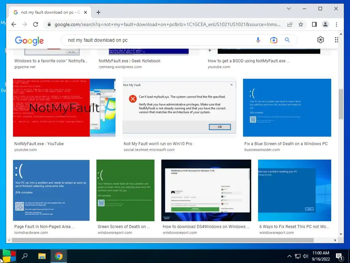Open the Reset This PC problem image
Screen dimensions: 350x263
point(294,190)
